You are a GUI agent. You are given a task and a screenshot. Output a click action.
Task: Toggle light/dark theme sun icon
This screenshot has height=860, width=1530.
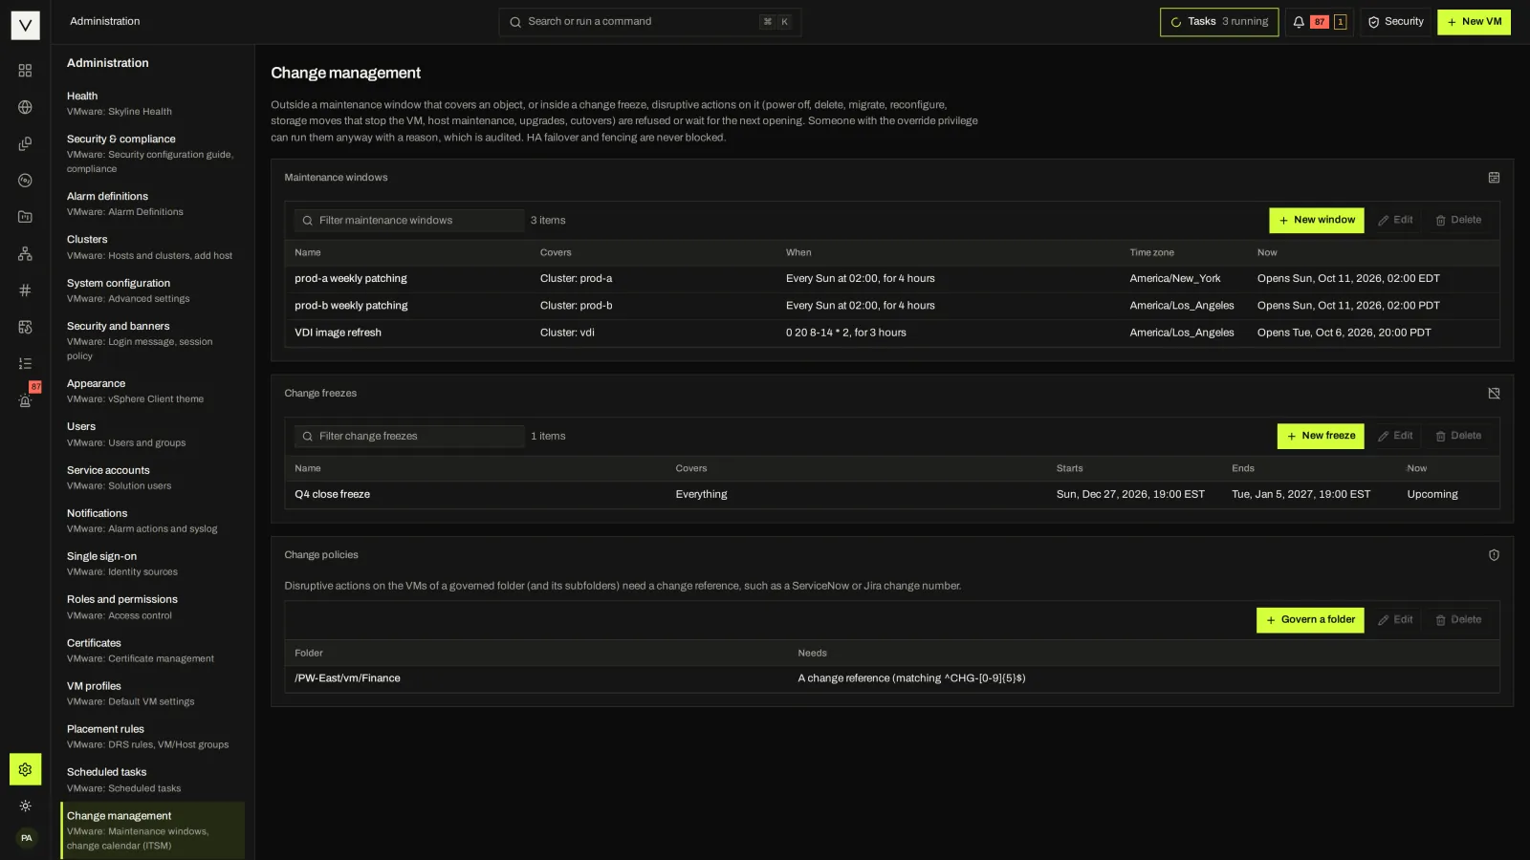coord(25,806)
